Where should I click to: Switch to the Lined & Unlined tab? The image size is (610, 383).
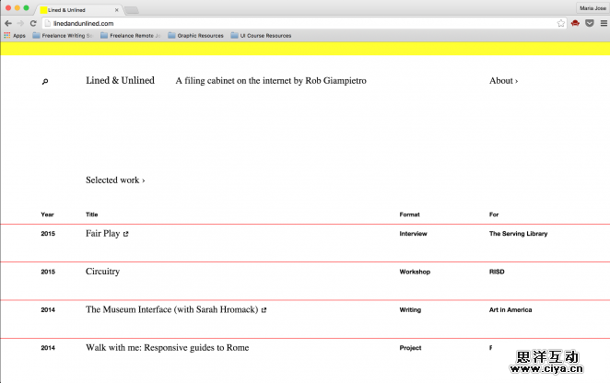[x=78, y=9]
